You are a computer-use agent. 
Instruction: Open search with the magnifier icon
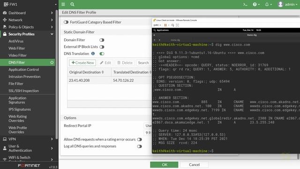tap(72, 4)
